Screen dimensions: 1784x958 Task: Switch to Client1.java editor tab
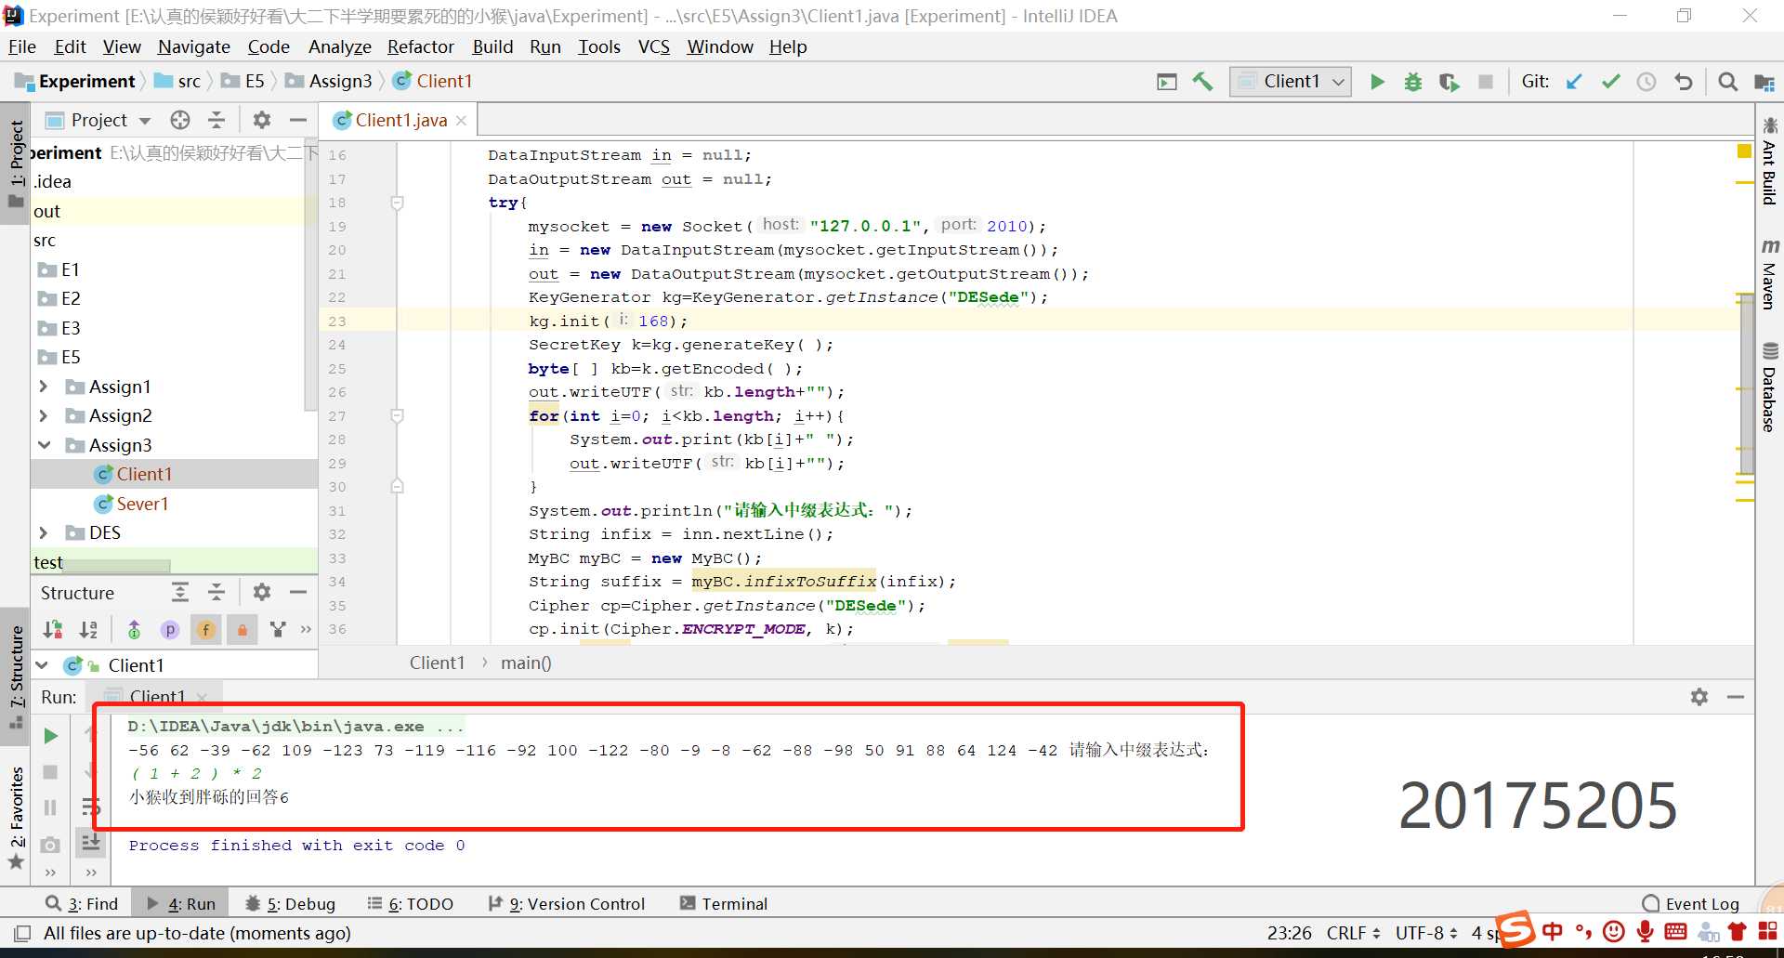[400, 120]
